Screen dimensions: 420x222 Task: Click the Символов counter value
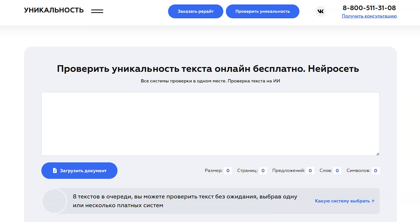[375, 171]
